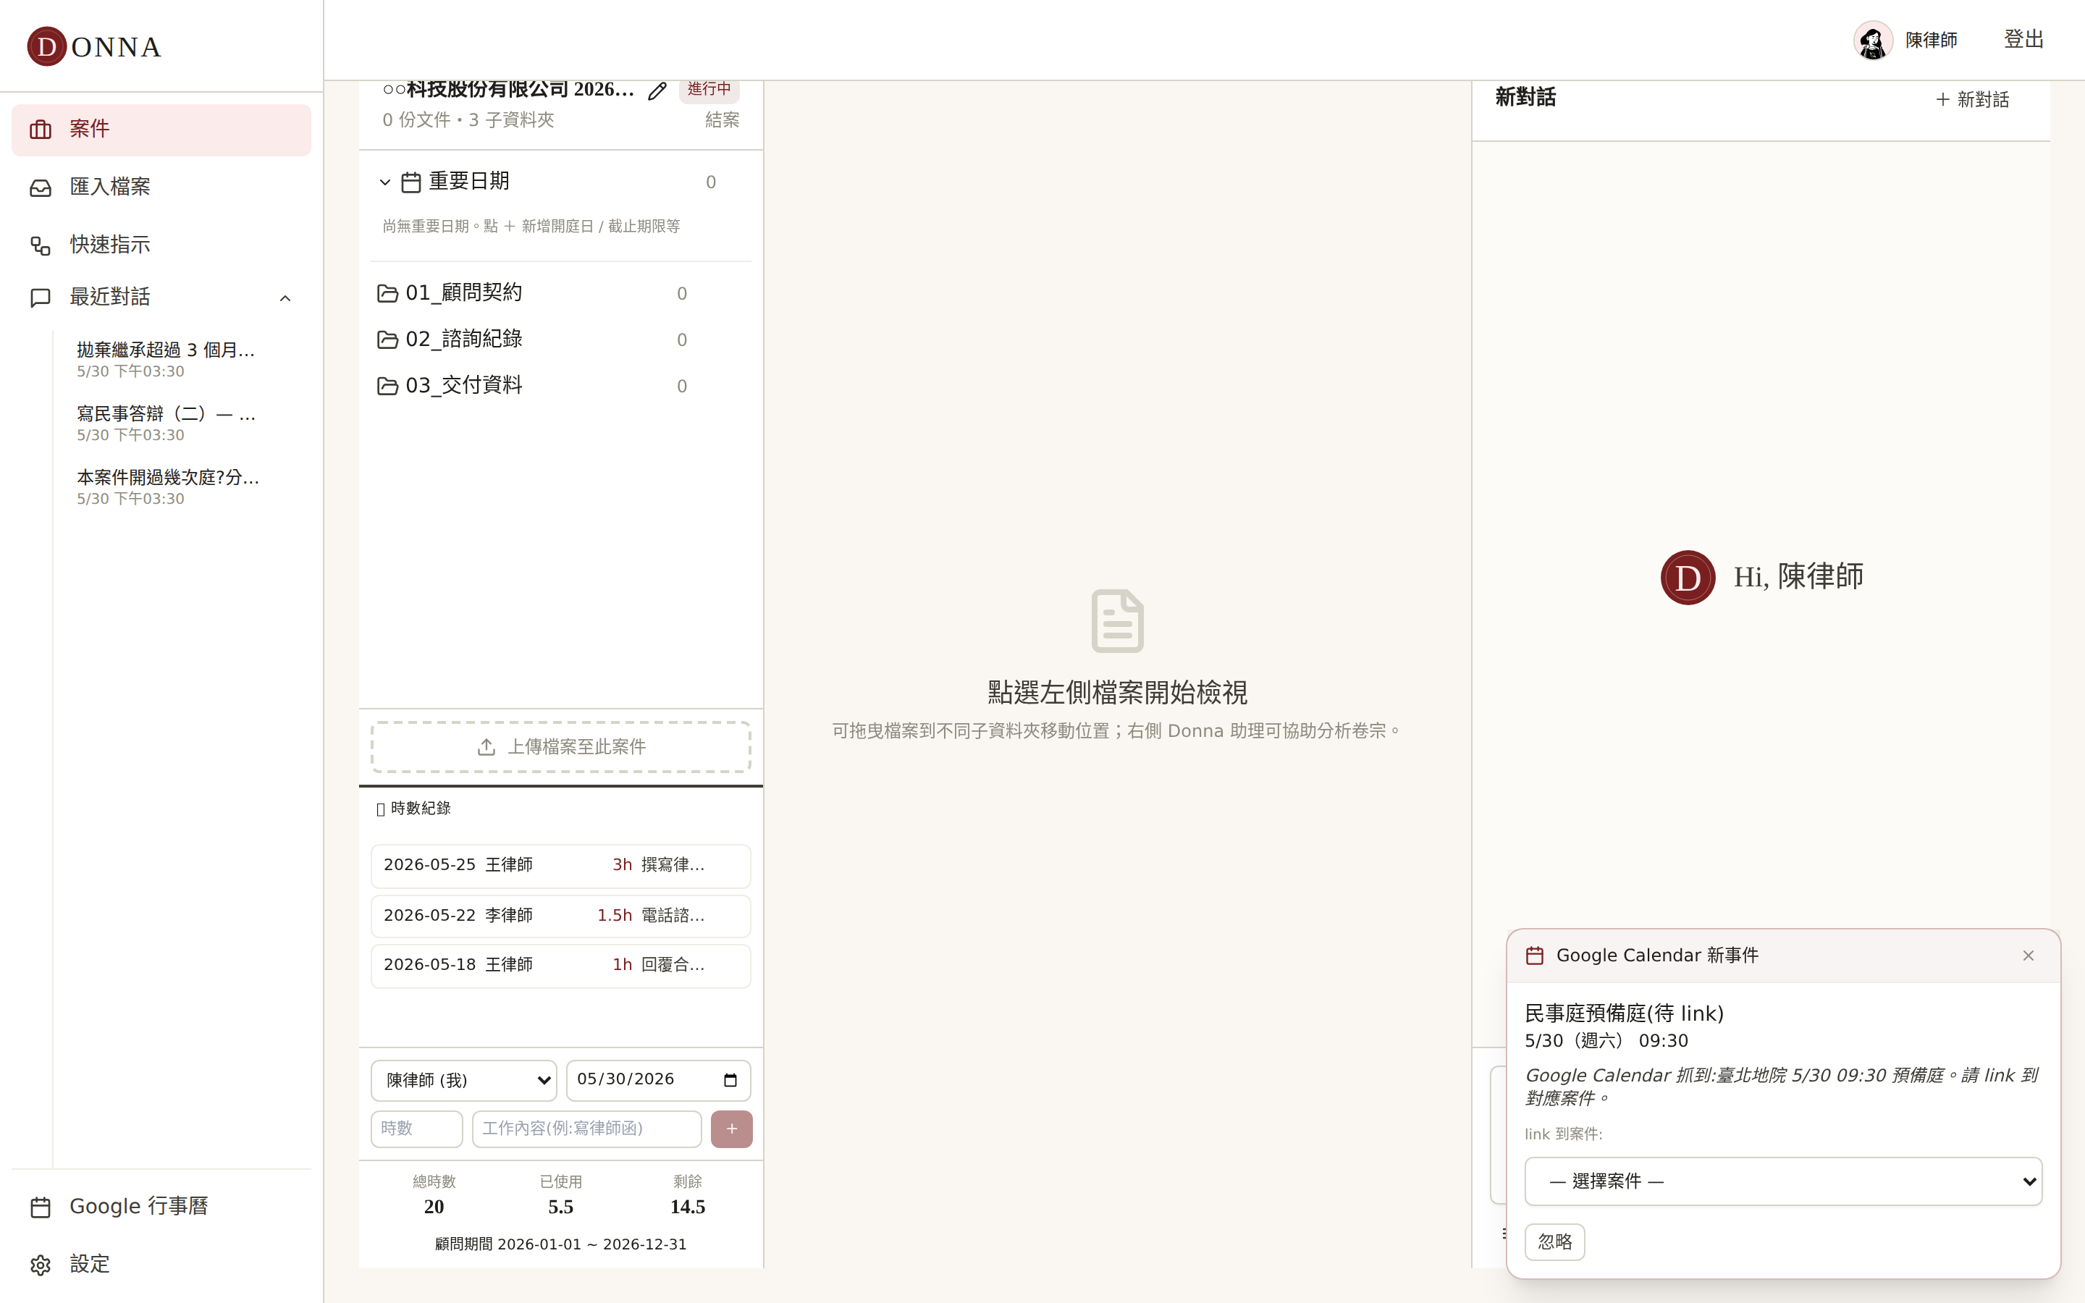
Task: Click the document icon in the empty viewer
Action: click(1118, 621)
